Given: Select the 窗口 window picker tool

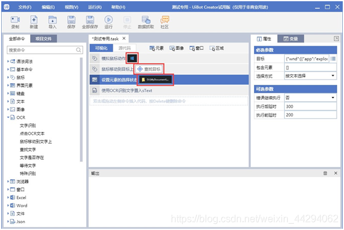Looking at the screenshot, I should [197, 48].
